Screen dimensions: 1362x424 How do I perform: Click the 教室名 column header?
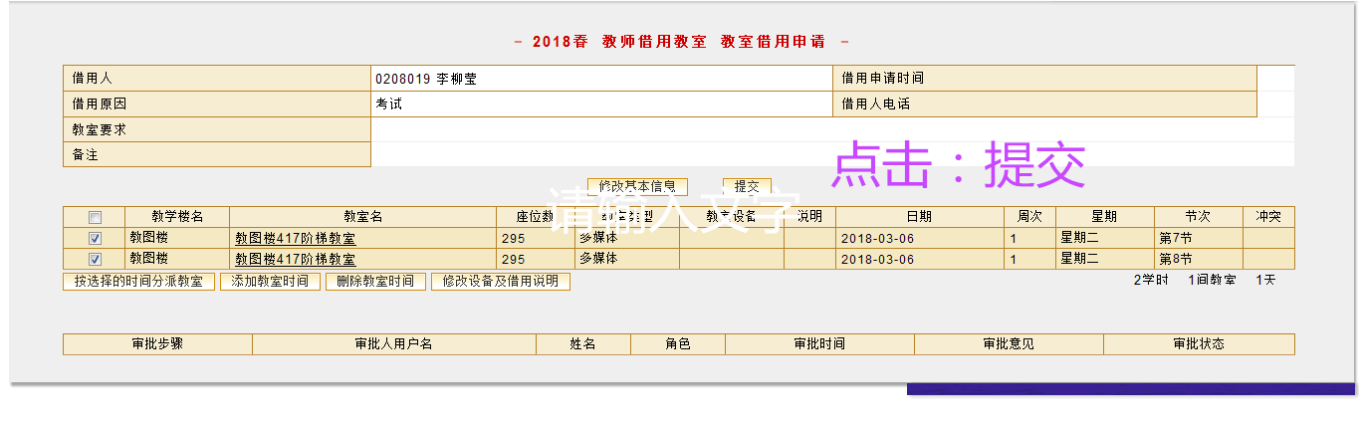point(362,217)
